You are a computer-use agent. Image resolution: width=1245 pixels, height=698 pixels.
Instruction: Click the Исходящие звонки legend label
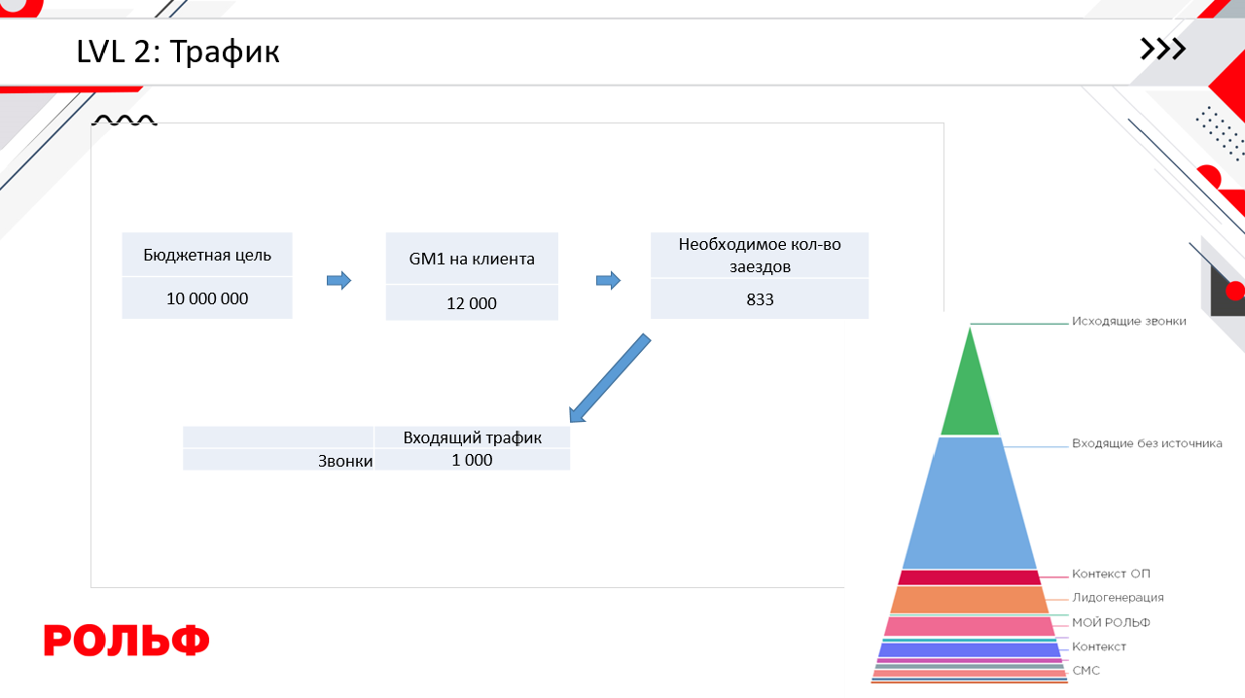click(1128, 322)
